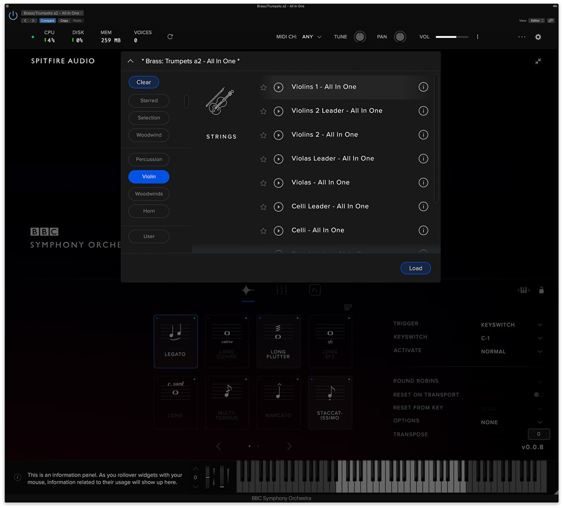Preview Violins 2 Leader - All In One

click(x=278, y=111)
